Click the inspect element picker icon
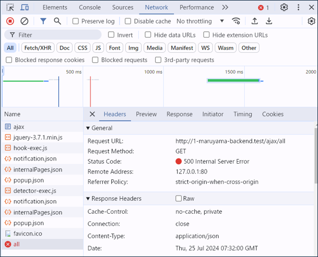Image resolution: width=318 pixels, height=257 pixels. click(10, 7)
